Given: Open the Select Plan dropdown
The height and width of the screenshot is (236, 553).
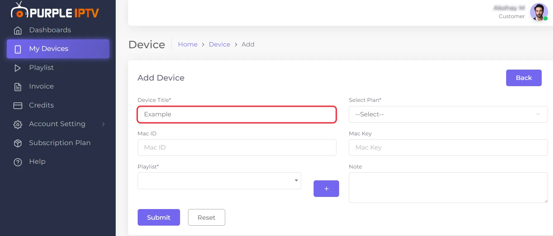Looking at the screenshot, I should (448, 114).
